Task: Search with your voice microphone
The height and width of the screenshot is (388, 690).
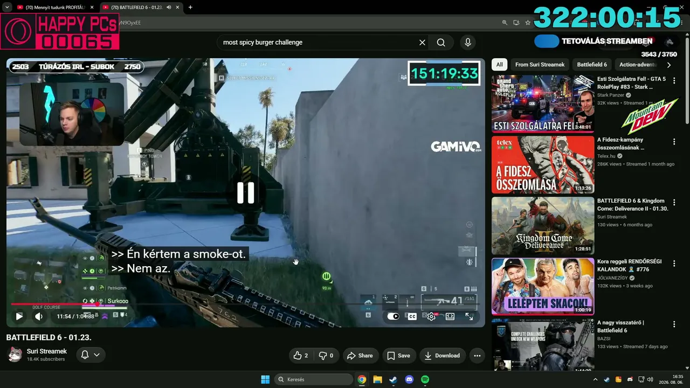Action: 467,43
